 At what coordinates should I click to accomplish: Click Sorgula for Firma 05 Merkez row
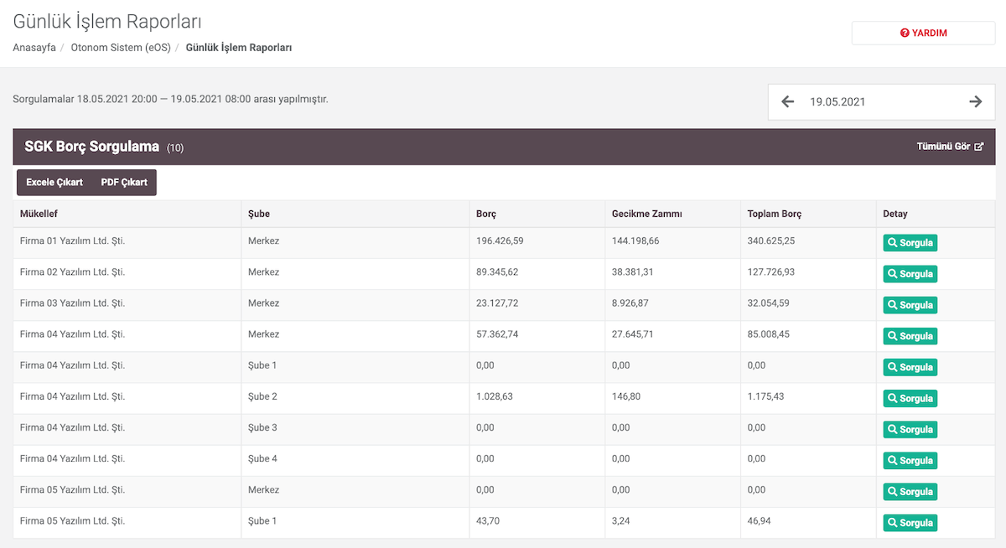coord(910,492)
